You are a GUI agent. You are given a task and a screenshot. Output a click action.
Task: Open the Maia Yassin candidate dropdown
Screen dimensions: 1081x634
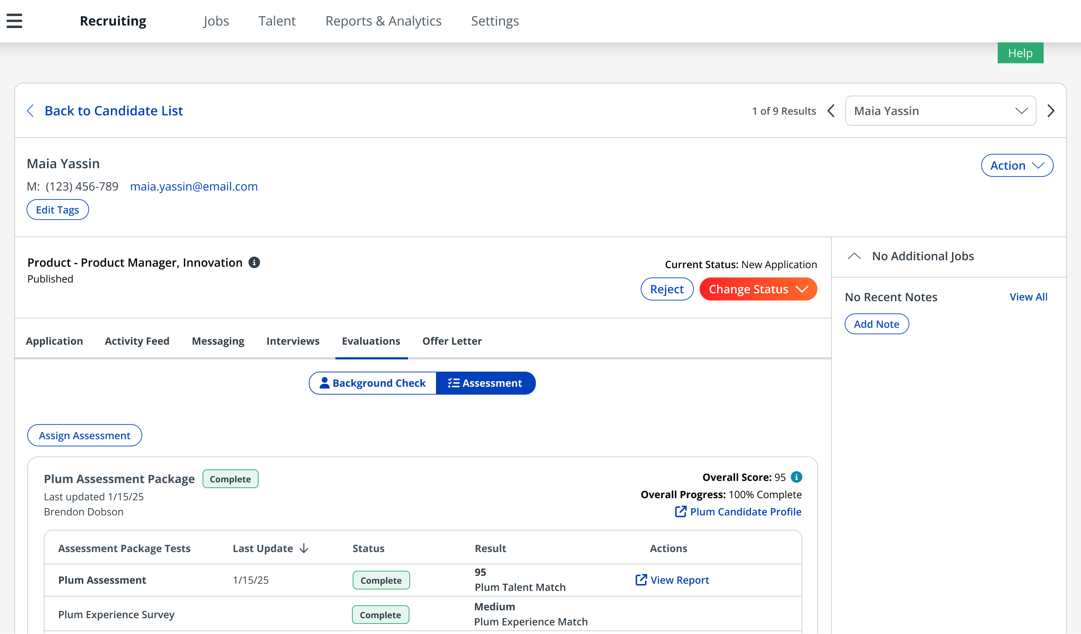coord(940,111)
